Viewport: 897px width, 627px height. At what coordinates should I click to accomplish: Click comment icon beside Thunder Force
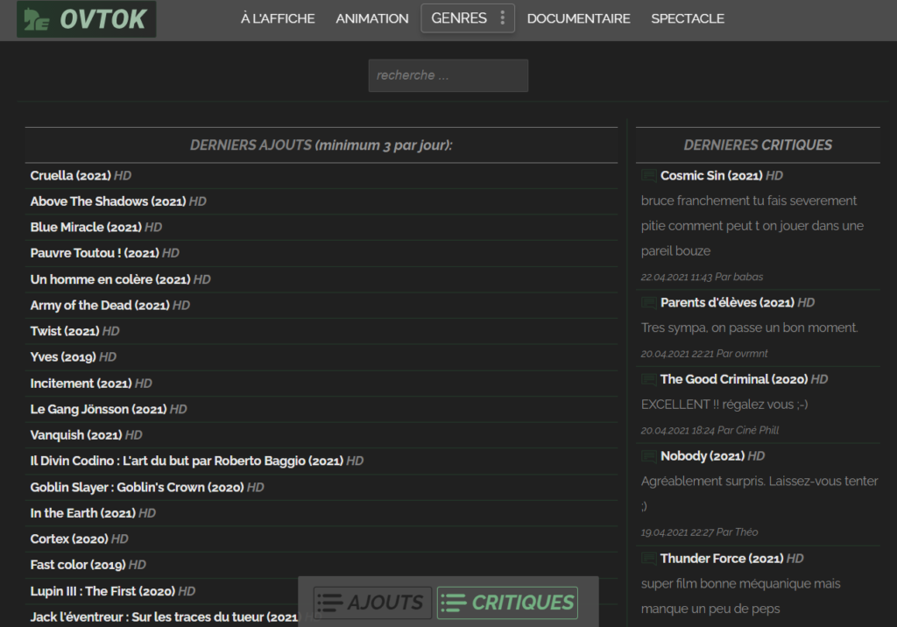[x=649, y=559]
